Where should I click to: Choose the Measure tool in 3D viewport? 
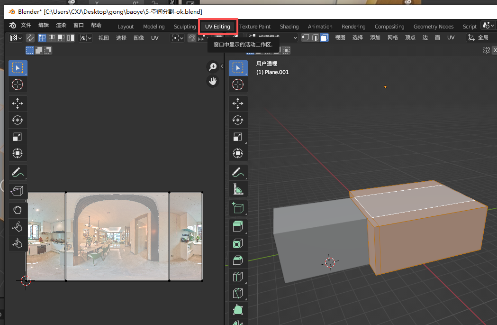pos(238,190)
